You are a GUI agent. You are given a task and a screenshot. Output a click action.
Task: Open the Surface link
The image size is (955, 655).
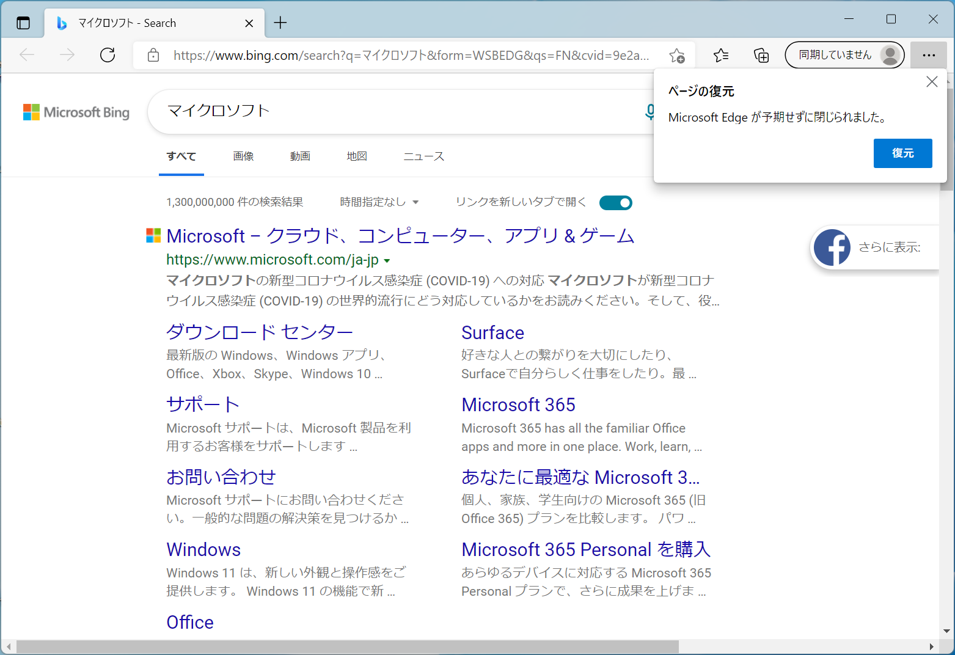pos(492,332)
